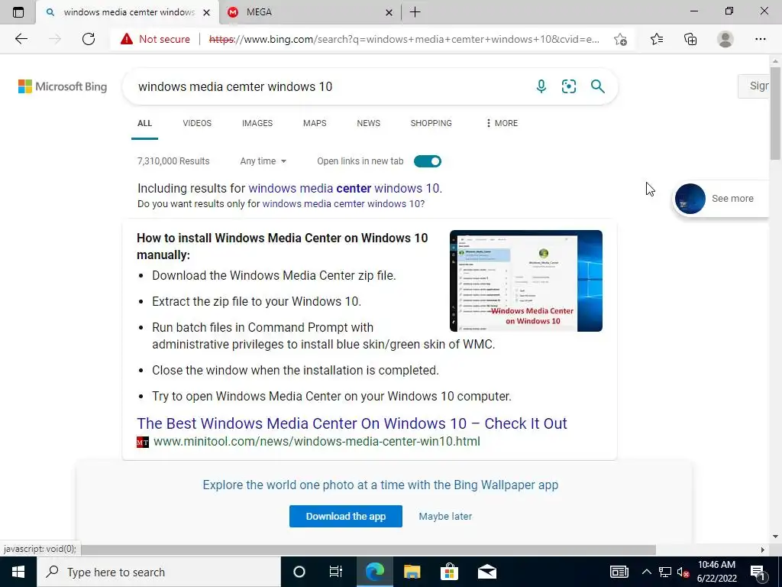The height and width of the screenshot is (587, 782).
Task: Go back with the browser back arrow
Action: (x=21, y=39)
